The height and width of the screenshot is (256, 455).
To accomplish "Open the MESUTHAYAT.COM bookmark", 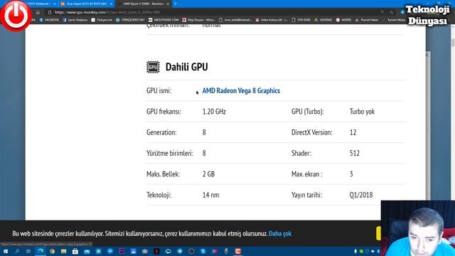I will 164,20.
